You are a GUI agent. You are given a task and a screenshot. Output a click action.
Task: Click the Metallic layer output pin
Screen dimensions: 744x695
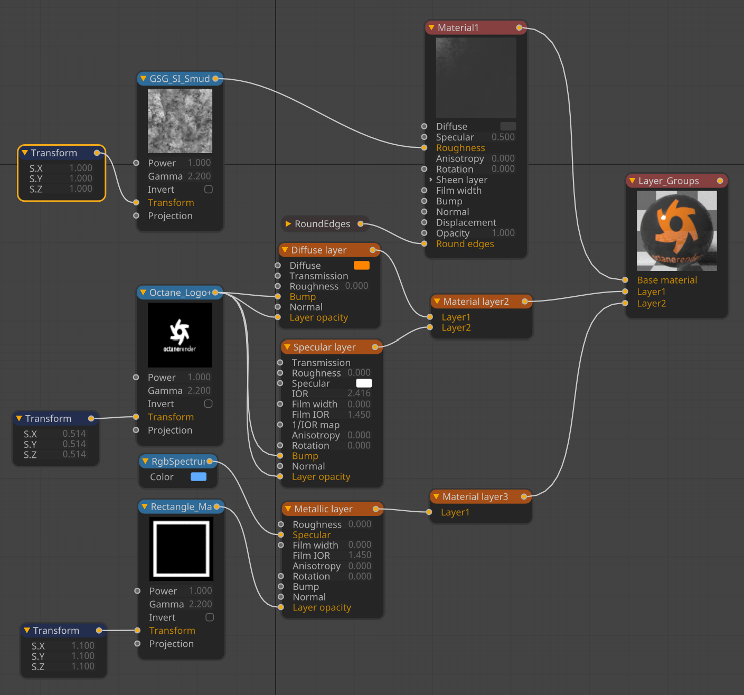376,509
